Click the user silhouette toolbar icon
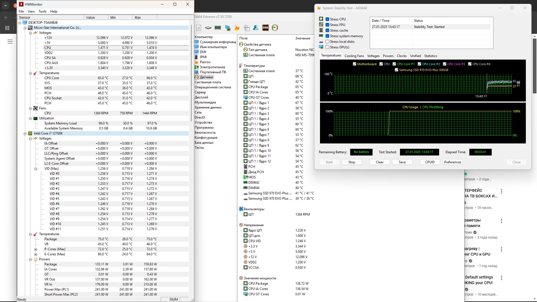Image resolution: width=537 pixels, height=302 pixels. 256,27
